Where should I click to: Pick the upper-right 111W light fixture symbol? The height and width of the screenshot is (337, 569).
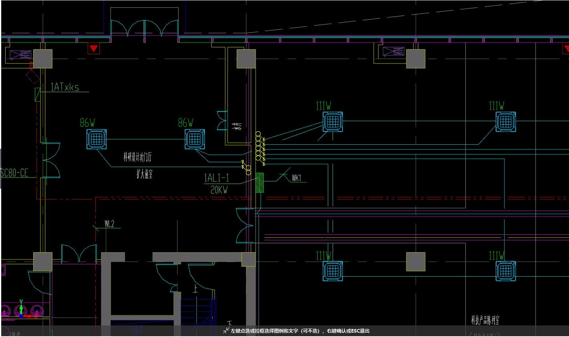[506, 122]
